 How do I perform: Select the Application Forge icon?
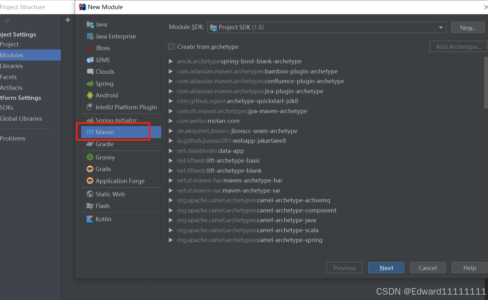coord(90,181)
